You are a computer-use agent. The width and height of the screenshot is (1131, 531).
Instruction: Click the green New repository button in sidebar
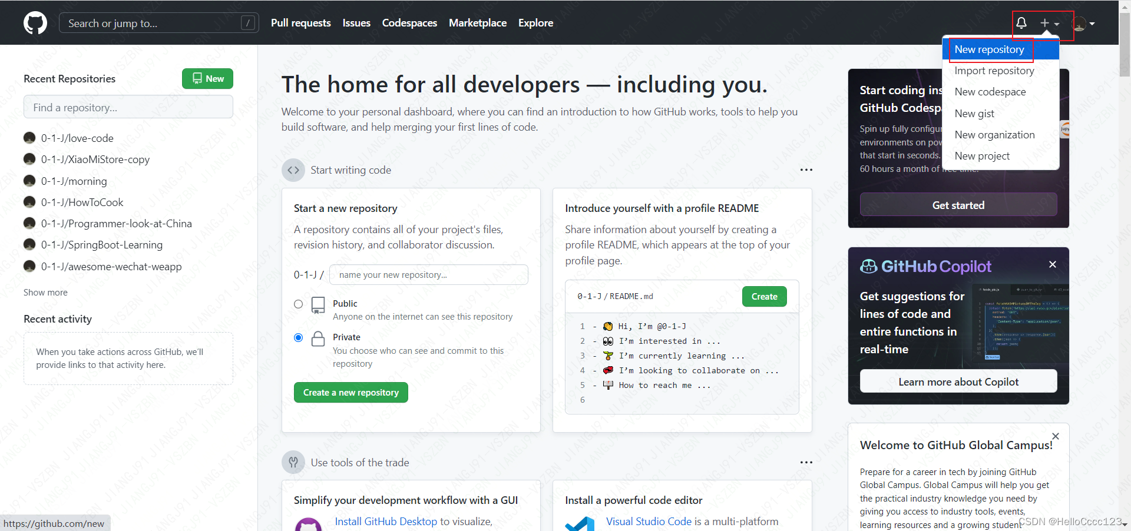pyautogui.click(x=207, y=78)
